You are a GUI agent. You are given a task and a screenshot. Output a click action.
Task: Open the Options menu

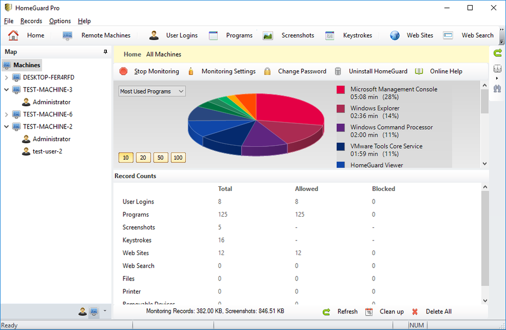click(60, 21)
